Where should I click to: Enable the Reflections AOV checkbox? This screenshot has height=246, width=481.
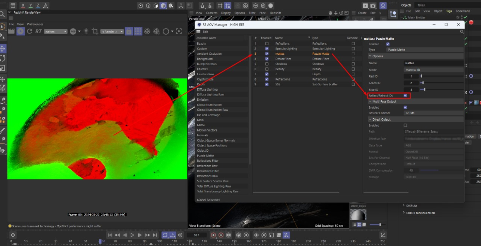coord(267,44)
